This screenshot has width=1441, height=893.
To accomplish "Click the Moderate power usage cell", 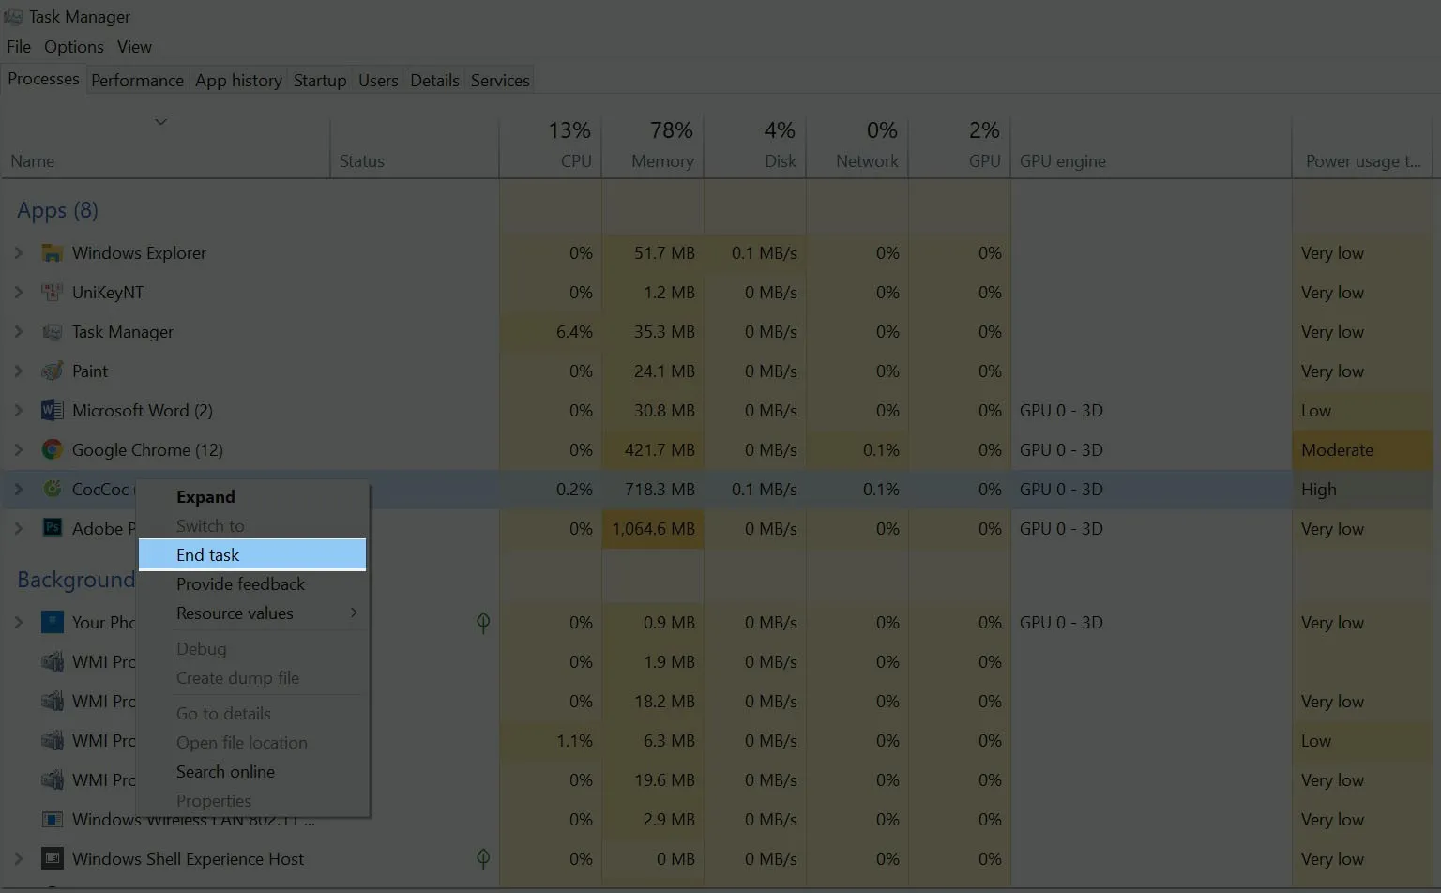I will tap(1364, 450).
